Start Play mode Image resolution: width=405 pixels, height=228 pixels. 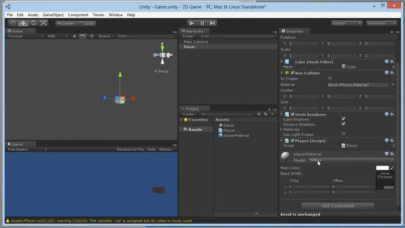point(192,23)
